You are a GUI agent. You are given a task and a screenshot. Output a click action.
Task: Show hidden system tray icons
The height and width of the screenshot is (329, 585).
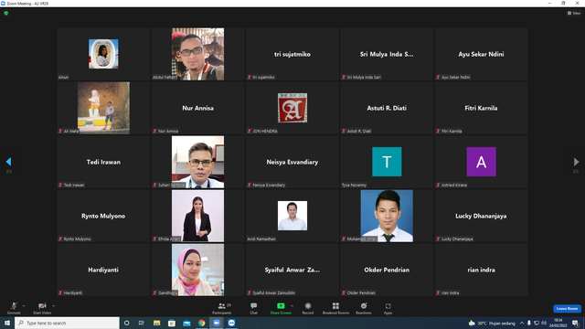coord(522,323)
